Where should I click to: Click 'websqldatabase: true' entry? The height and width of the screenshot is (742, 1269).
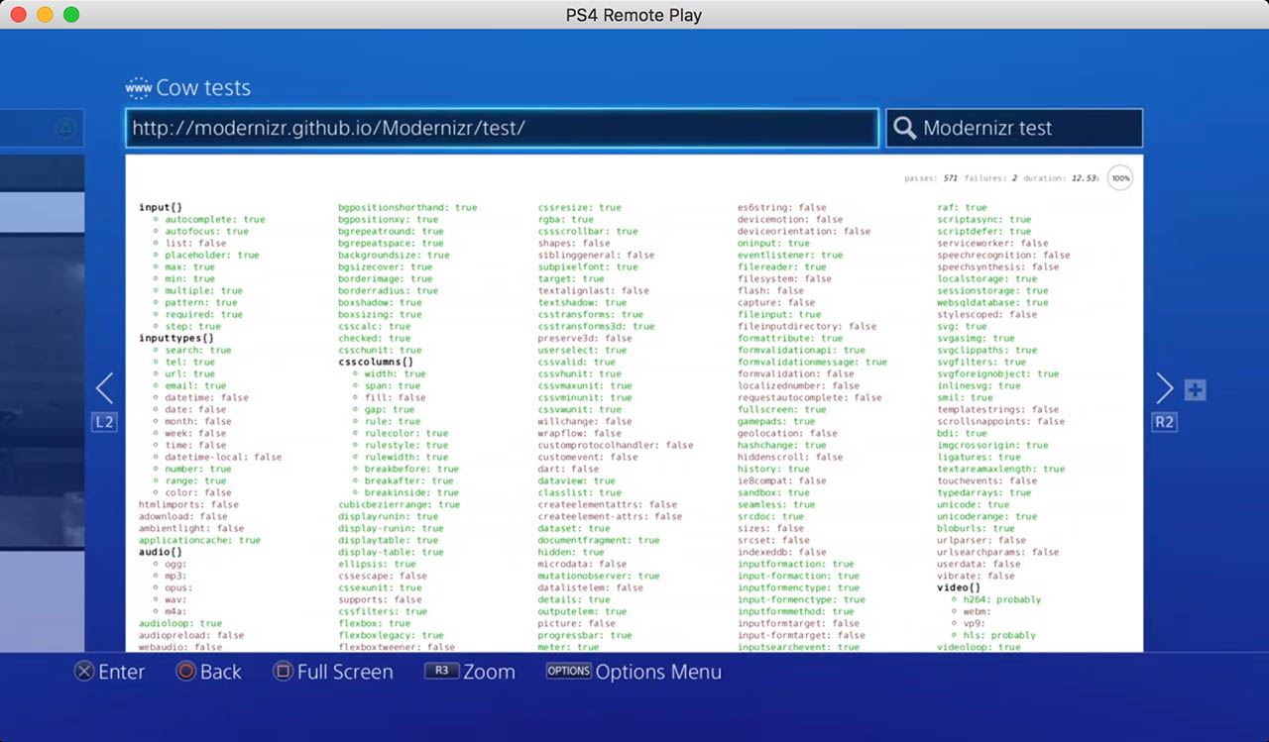992,303
